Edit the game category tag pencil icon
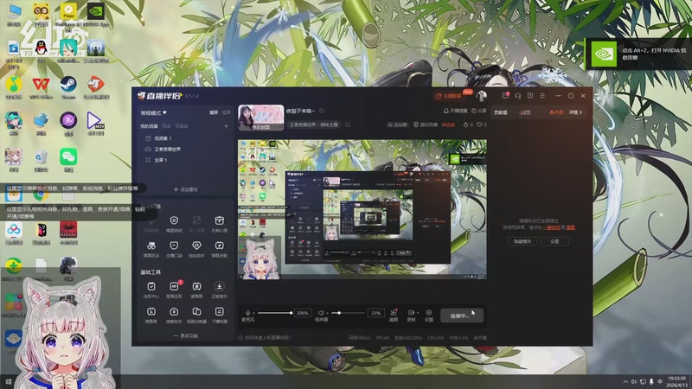This screenshot has height=389, width=692. [x=348, y=124]
